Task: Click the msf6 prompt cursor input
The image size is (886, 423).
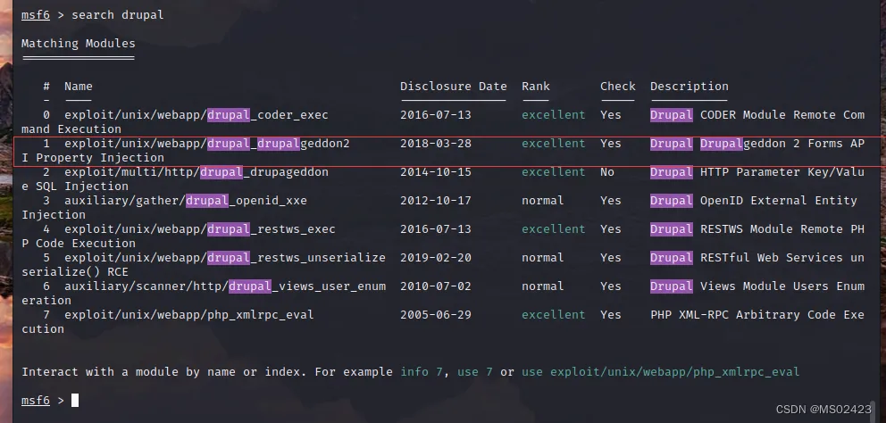Action: point(75,401)
